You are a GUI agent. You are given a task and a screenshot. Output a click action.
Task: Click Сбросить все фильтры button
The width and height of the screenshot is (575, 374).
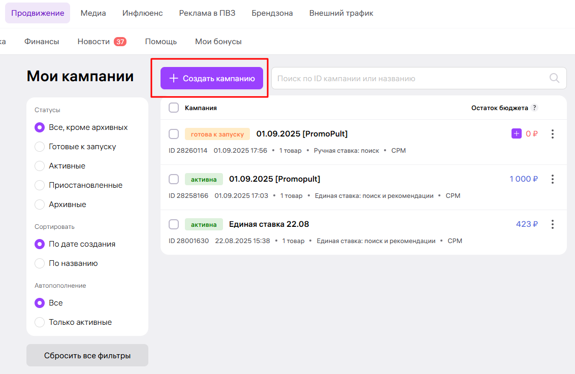pos(87,356)
